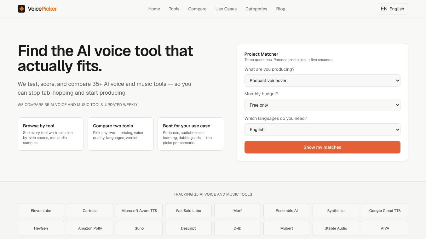
Task: Click "TRACKING 35 AI VOICE AND MUSIC TOOLS" text
Action: pyautogui.click(x=213, y=194)
